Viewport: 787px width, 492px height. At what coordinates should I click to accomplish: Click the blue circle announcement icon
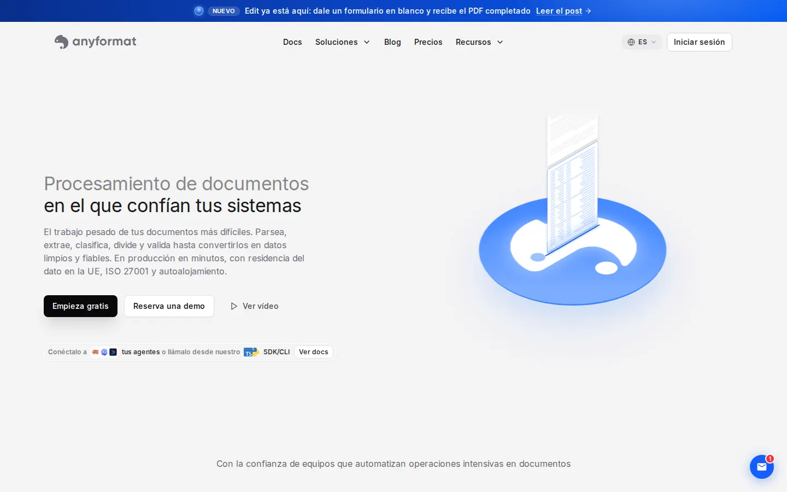coord(199,11)
